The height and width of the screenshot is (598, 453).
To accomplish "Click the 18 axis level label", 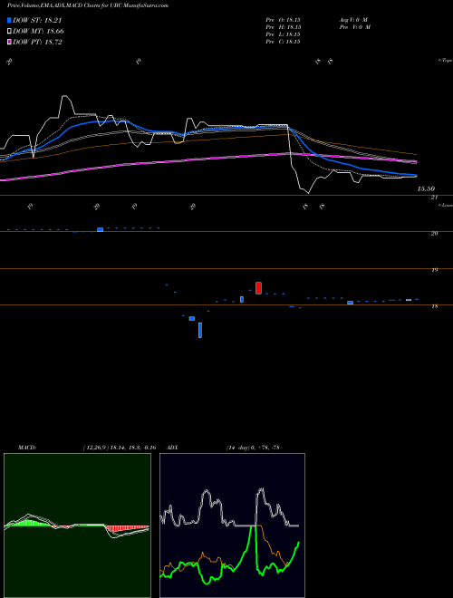I will (x=434, y=306).
